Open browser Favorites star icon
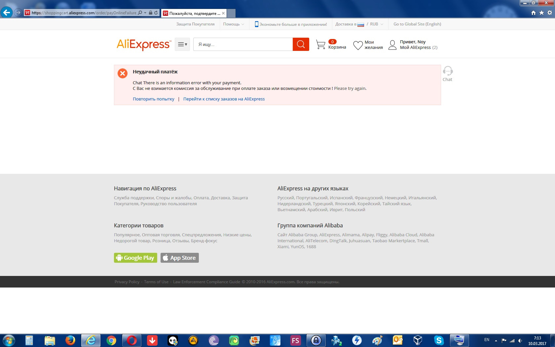Screen dimensions: 555x347 coord(541,13)
